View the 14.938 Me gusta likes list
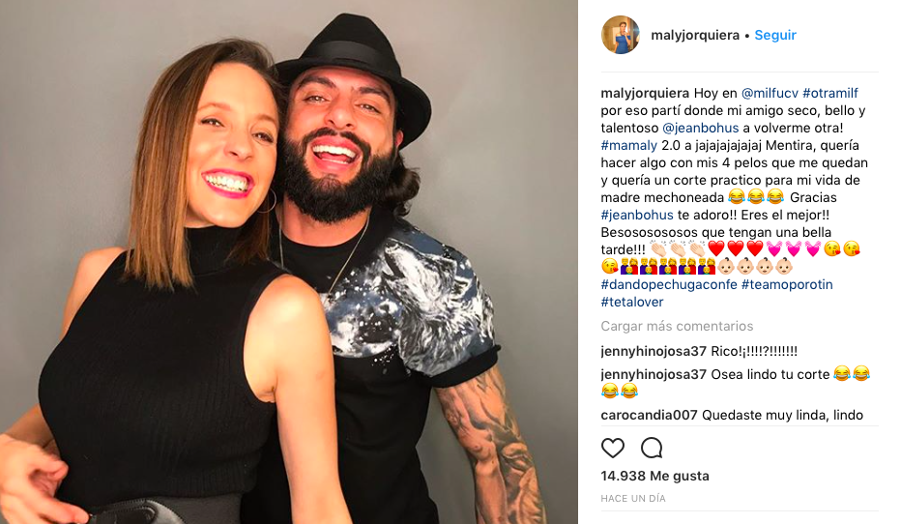The image size is (901, 524). point(654,476)
